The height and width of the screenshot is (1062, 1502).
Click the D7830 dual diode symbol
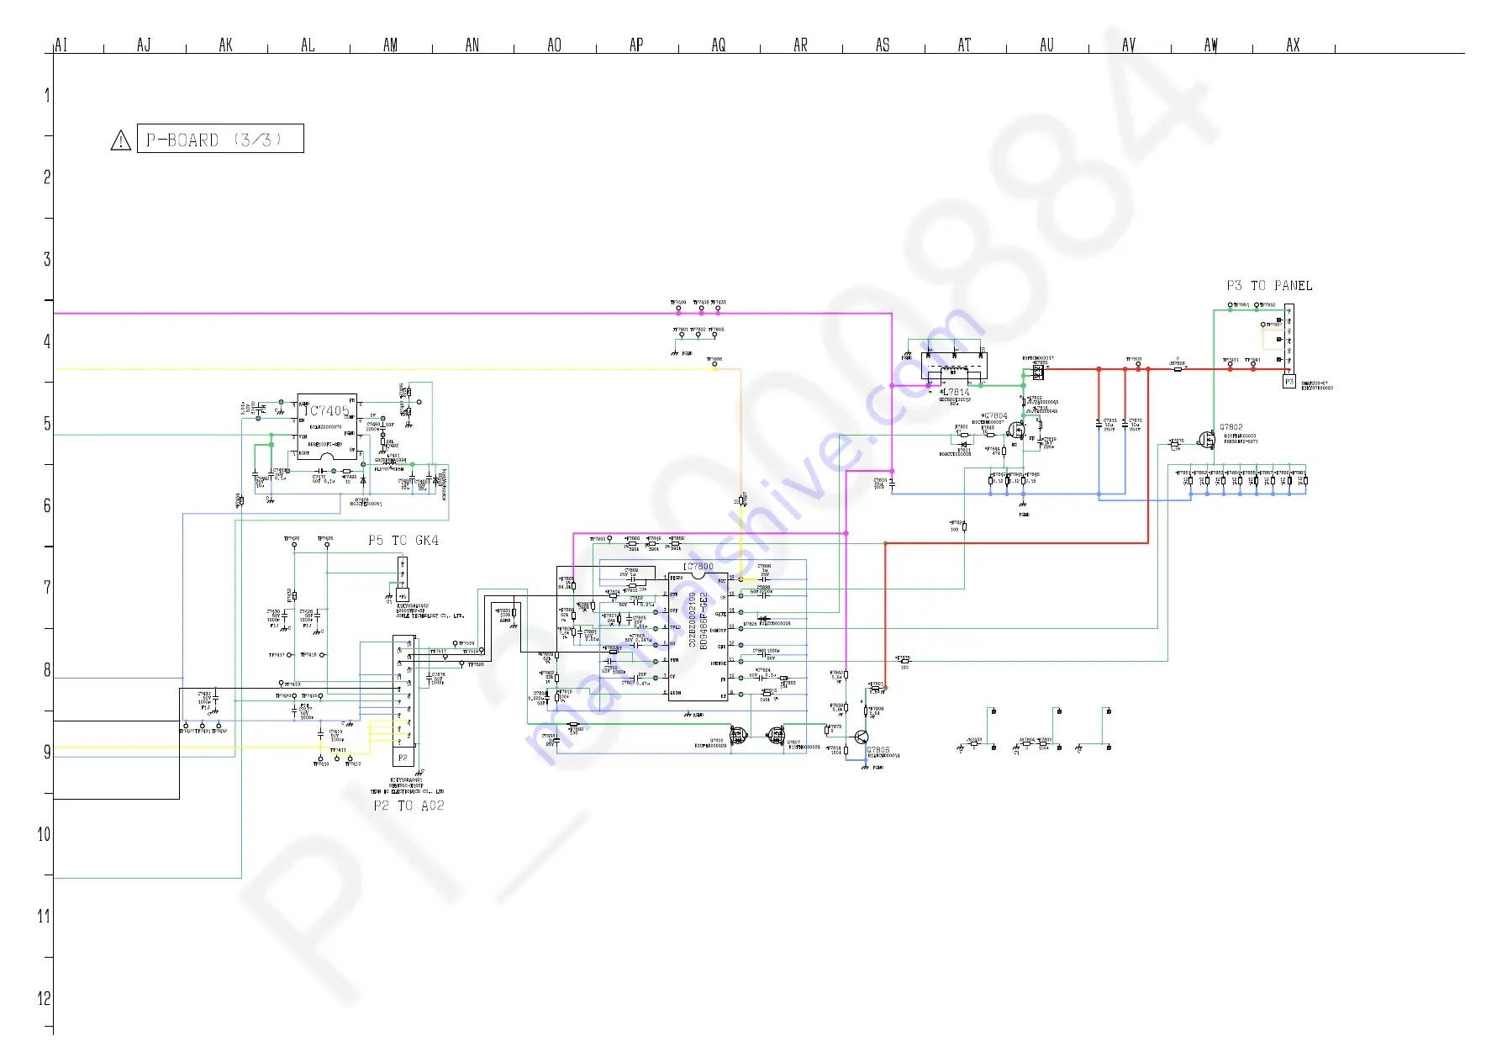click(x=1038, y=372)
